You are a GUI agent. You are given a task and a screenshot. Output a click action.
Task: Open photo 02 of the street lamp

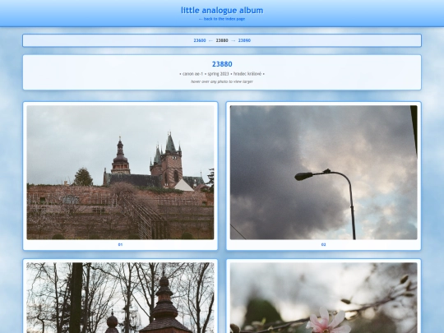pyautogui.click(x=324, y=173)
